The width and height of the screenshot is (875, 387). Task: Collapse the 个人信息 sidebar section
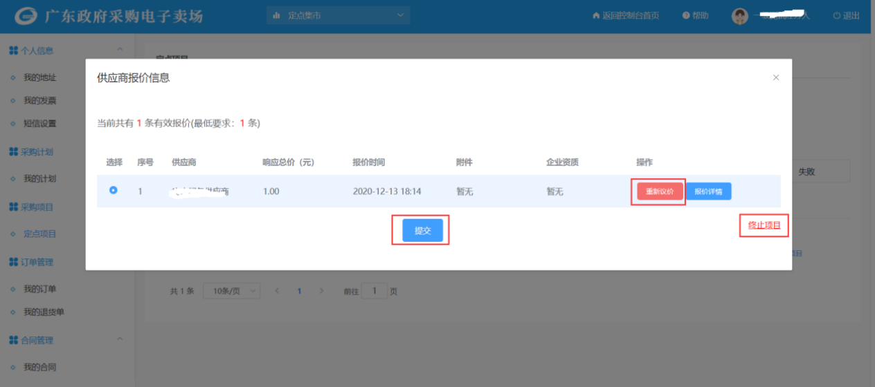[x=120, y=50]
